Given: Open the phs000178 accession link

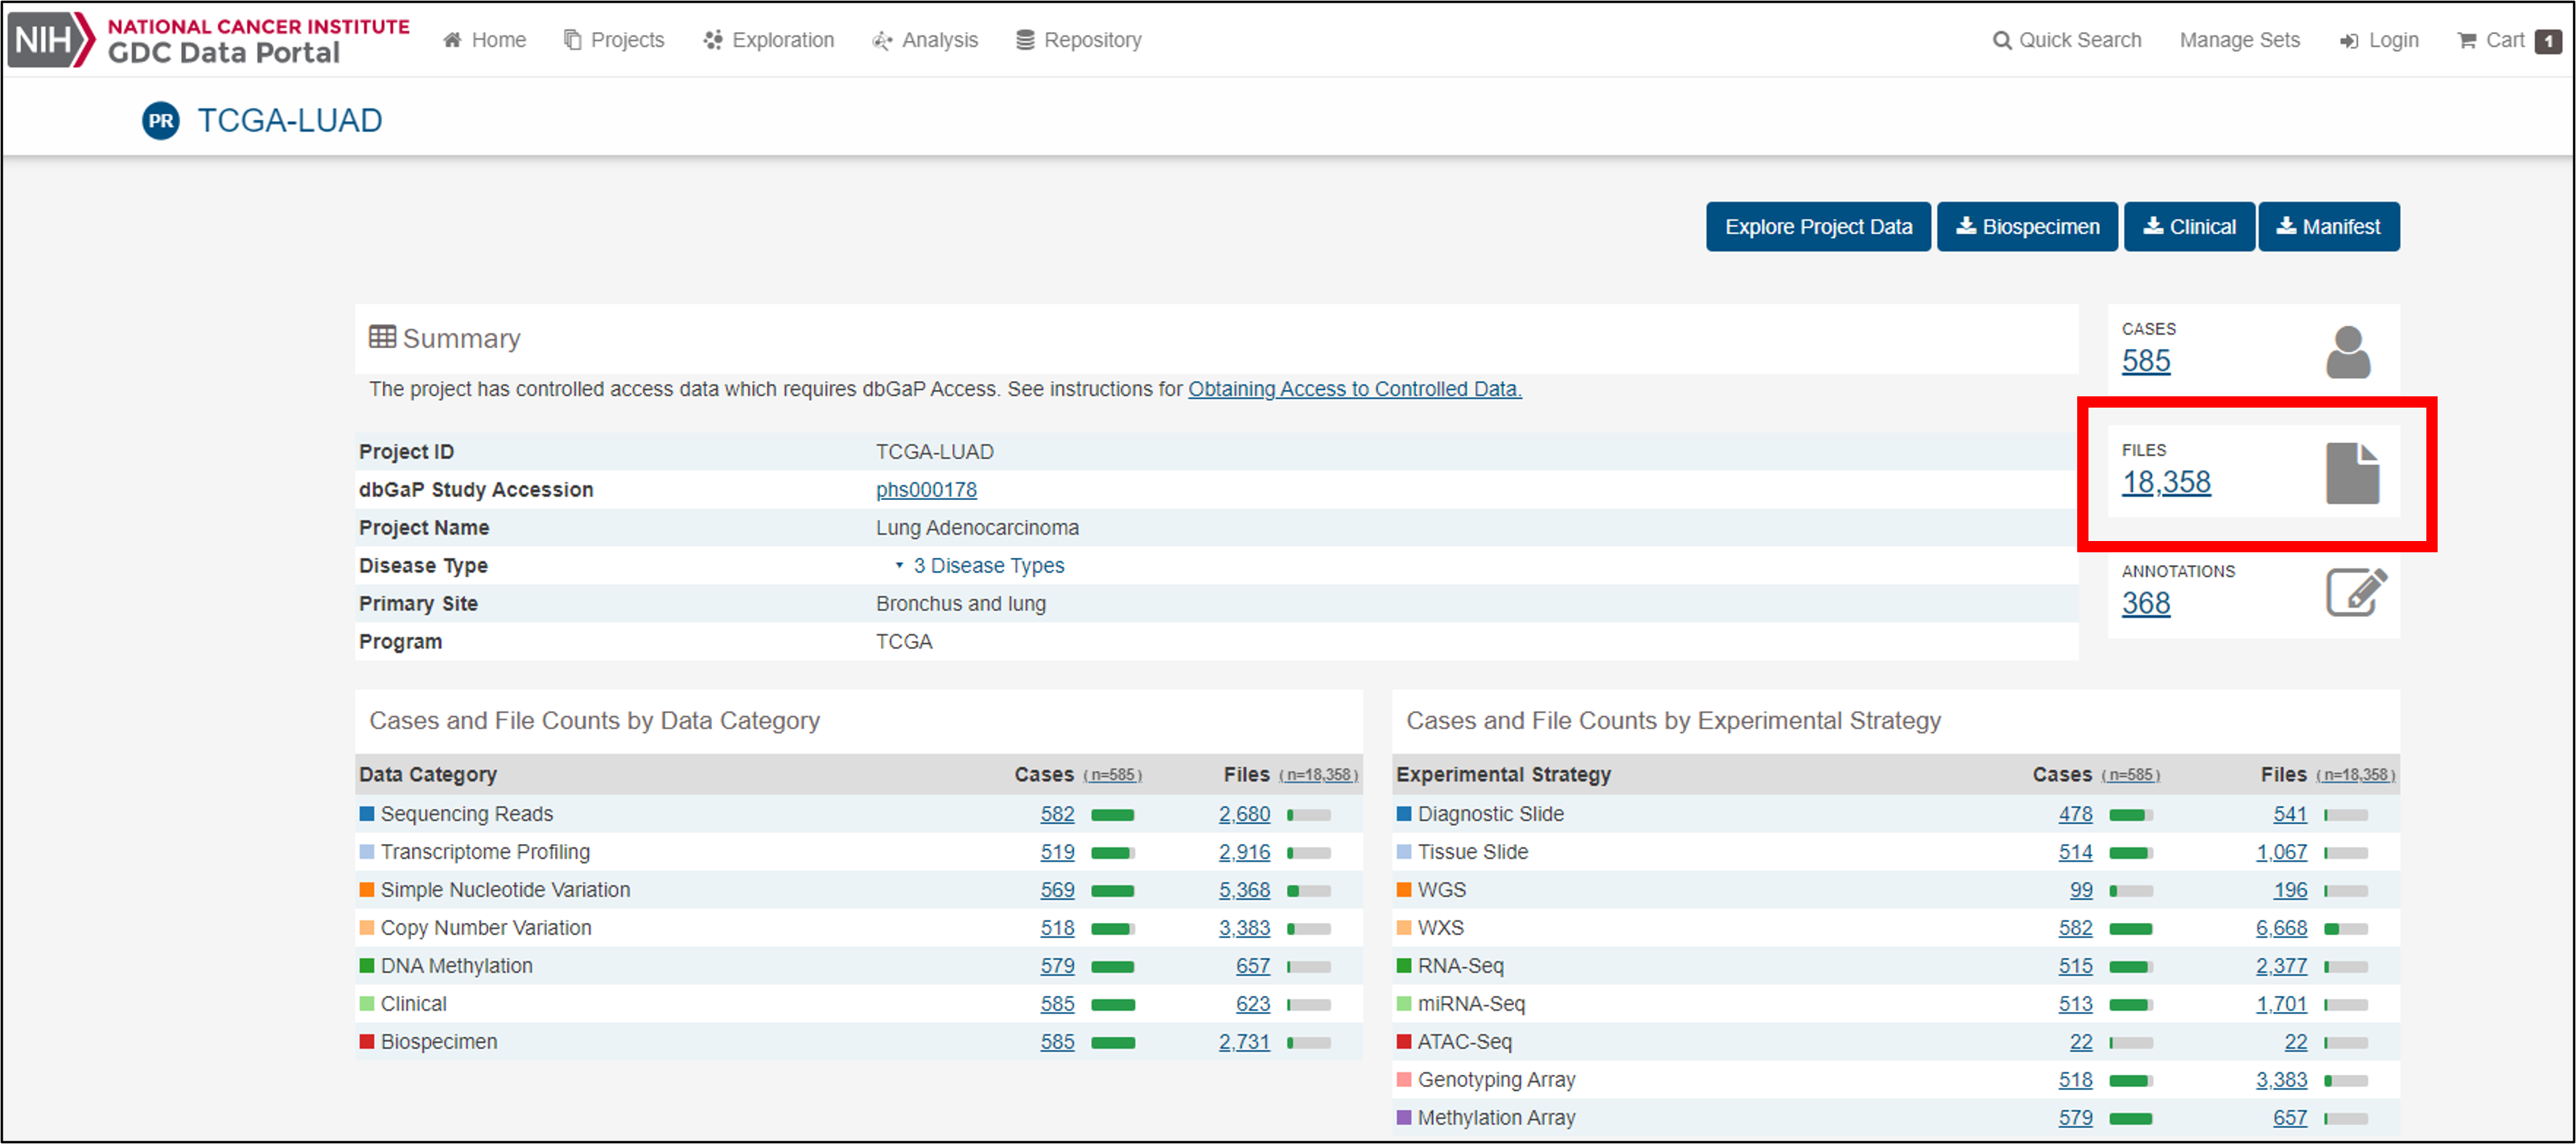Looking at the screenshot, I should coord(926,490).
